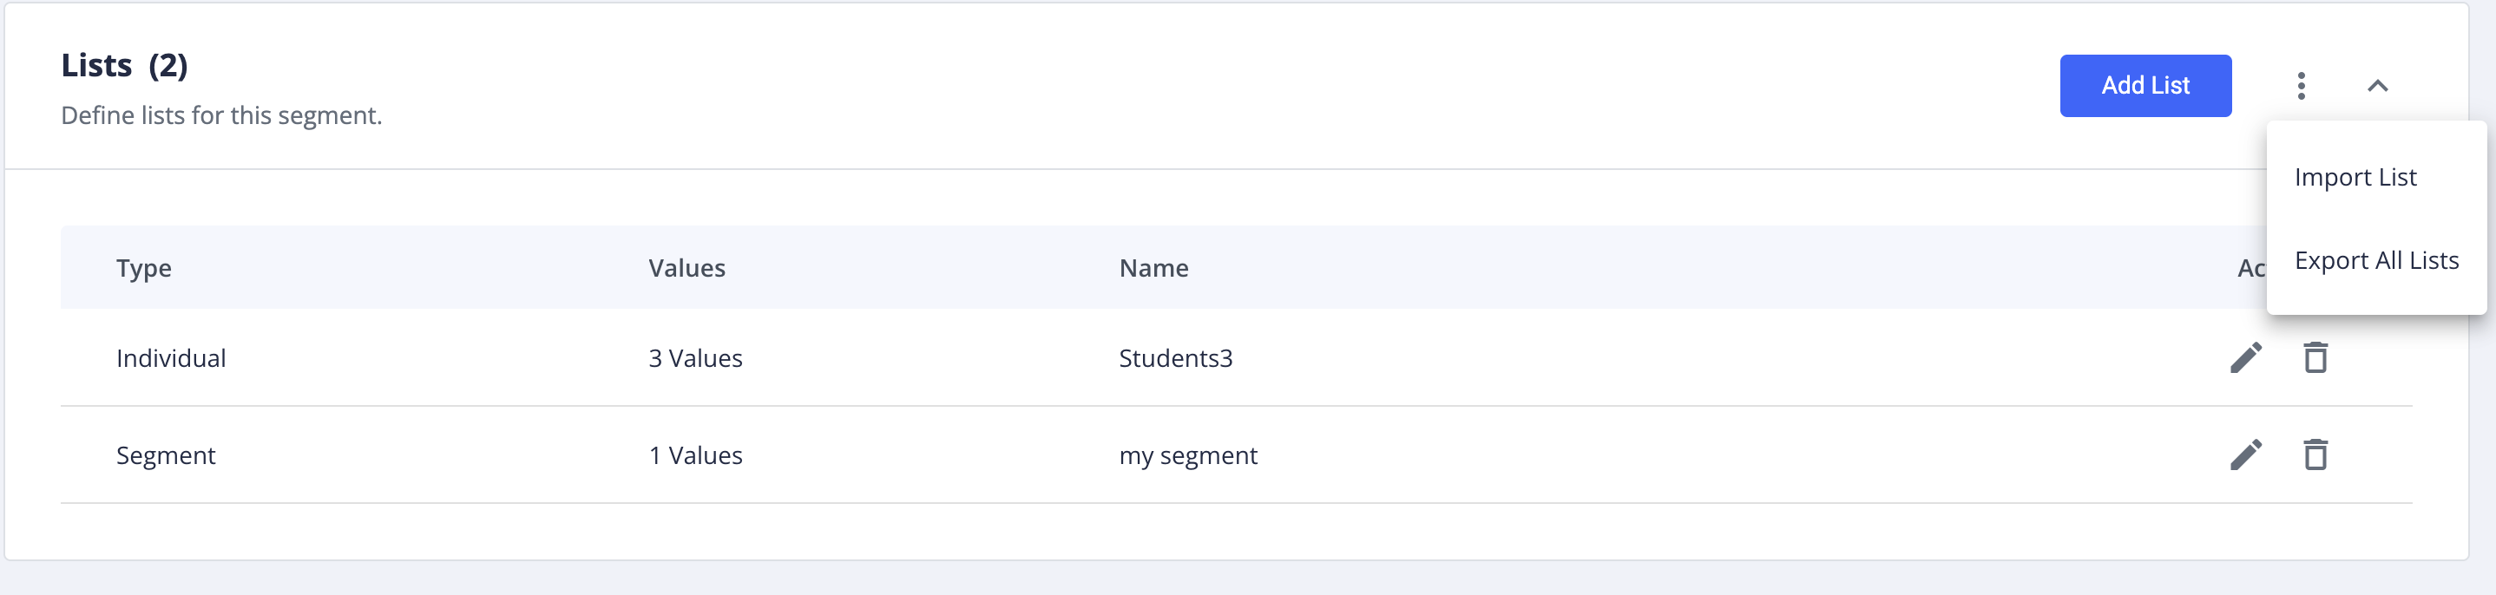This screenshot has height=595, width=2496.
Task: Select the Segment type cell
Action: 166,455
